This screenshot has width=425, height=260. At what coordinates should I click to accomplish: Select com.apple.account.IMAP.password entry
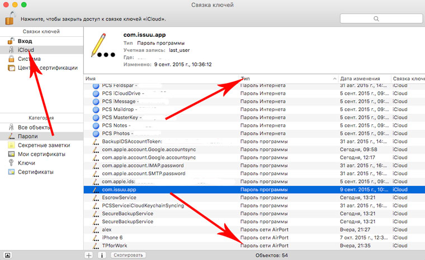[x=254, y=166]
